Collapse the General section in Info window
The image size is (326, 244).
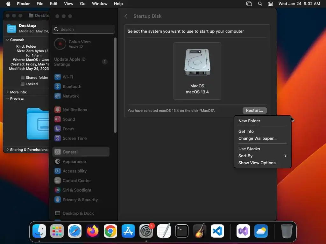(8, 40)
